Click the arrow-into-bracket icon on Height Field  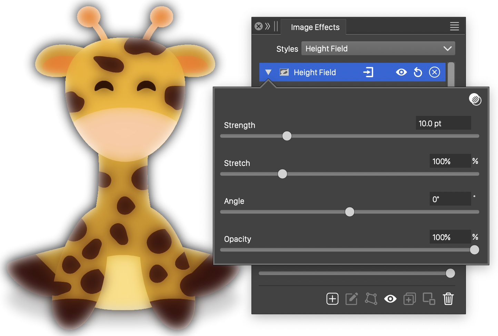[368, 72]
